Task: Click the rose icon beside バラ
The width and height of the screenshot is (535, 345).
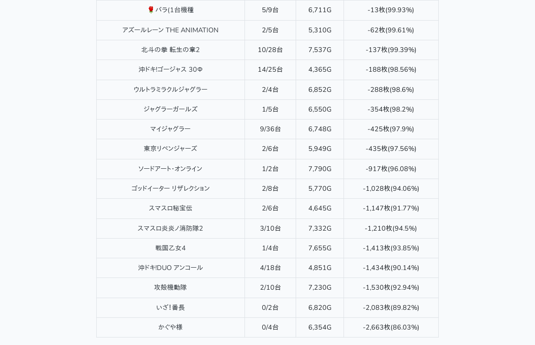Action: pos(151,10)
